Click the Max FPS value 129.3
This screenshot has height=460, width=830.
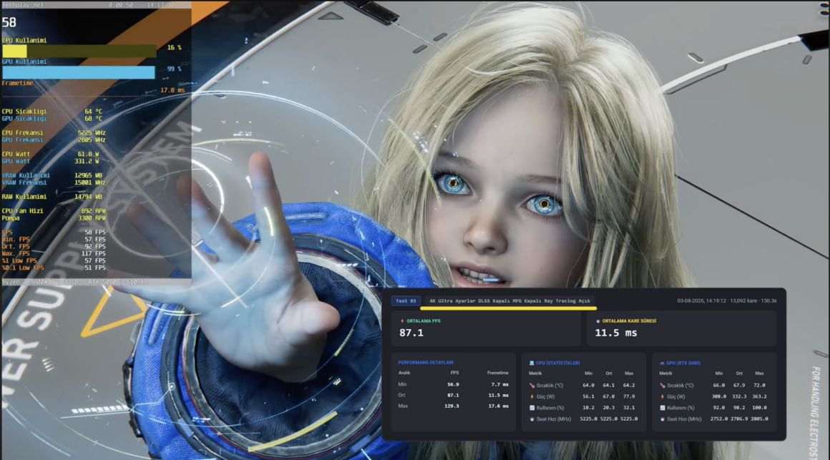451,406
